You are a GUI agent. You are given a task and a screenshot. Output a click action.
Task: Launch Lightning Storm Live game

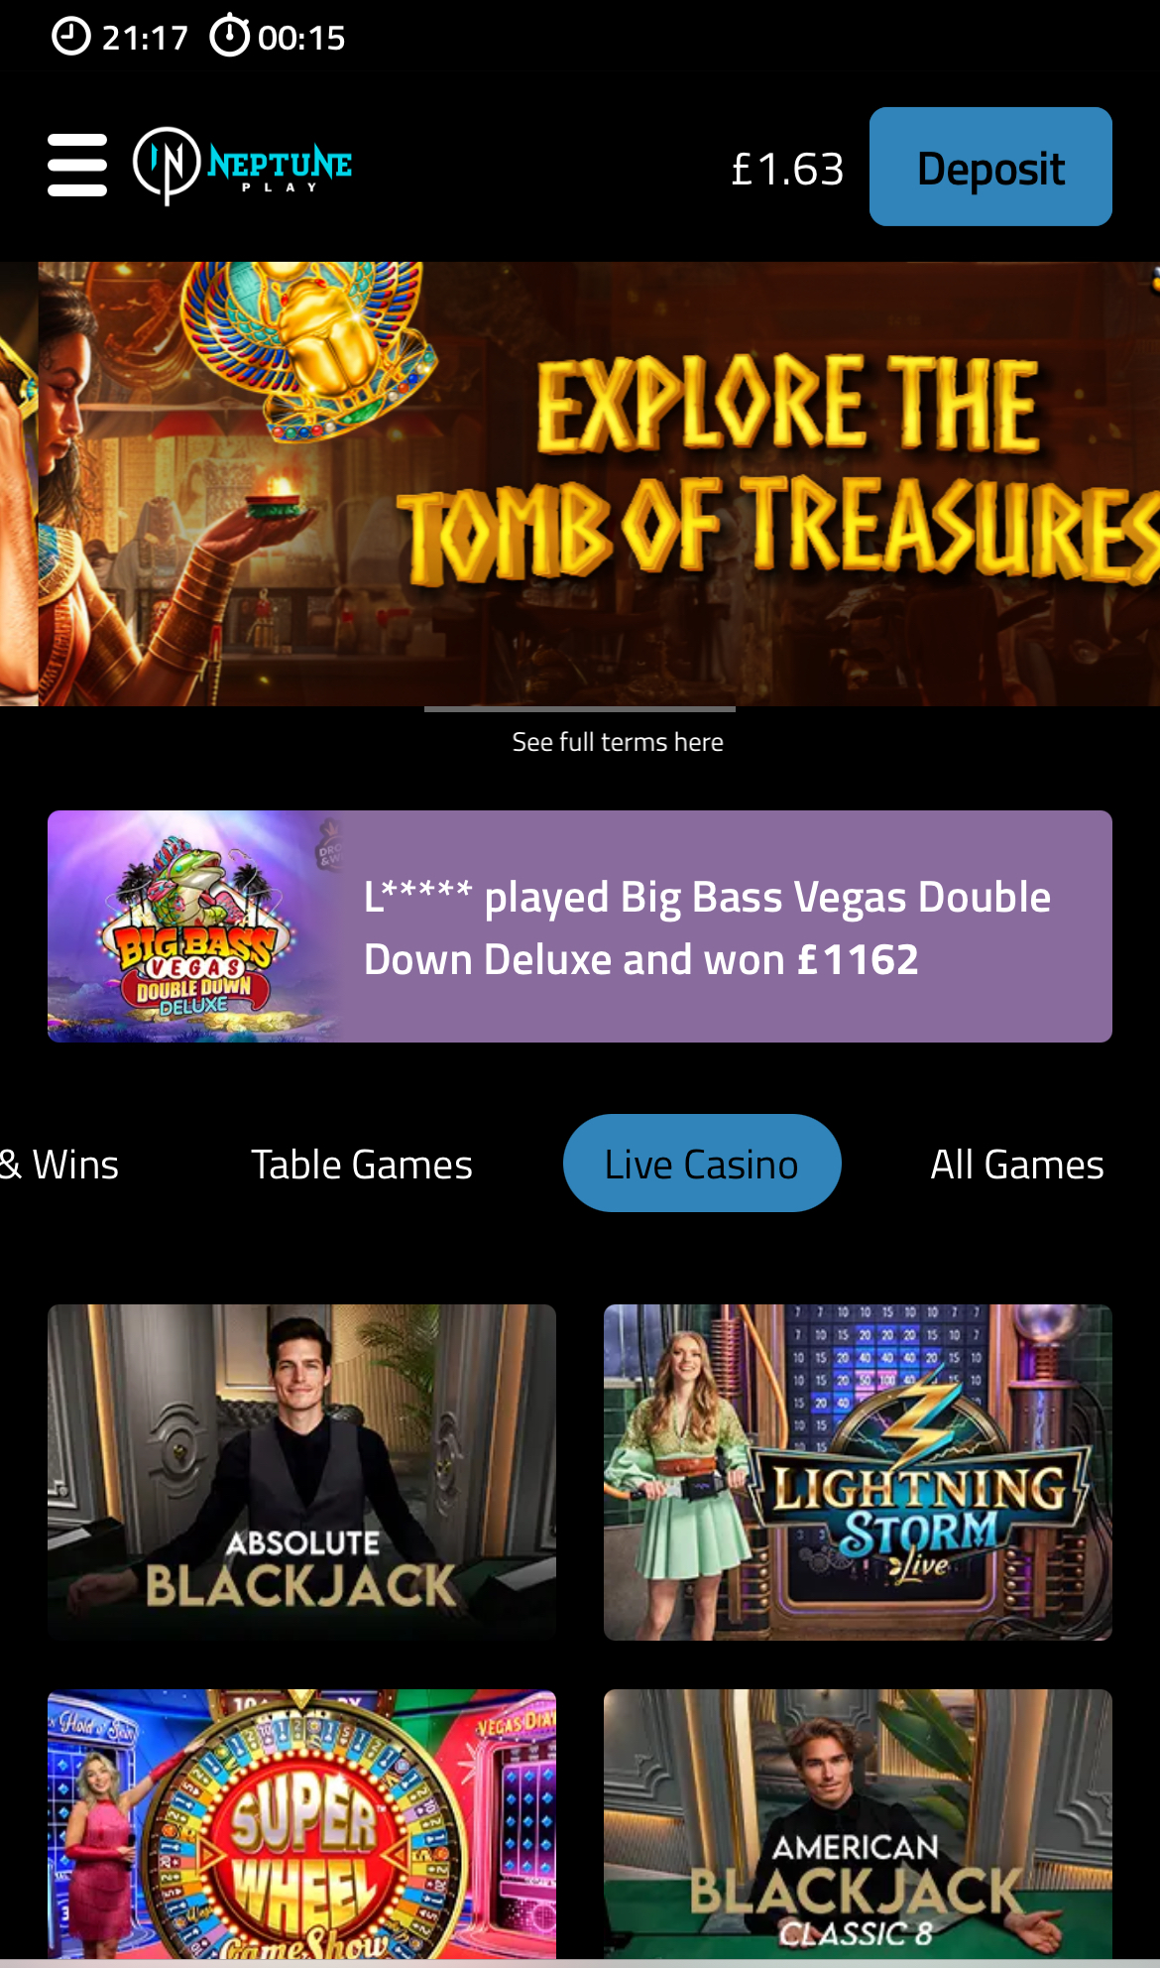coord(858,1472)
